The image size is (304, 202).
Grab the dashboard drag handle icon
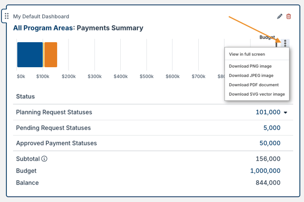6,16
